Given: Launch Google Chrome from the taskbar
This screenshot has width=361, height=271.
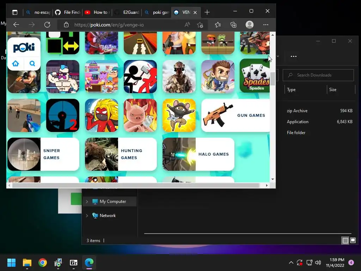Looking at the screenshot, I should [43, 263].
